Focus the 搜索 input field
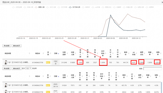Viewport: 163px width, 93px height. 153,69
